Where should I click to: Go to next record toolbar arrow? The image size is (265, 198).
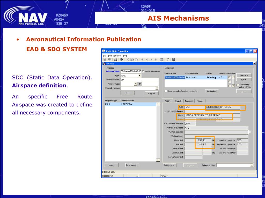point(151,60)
